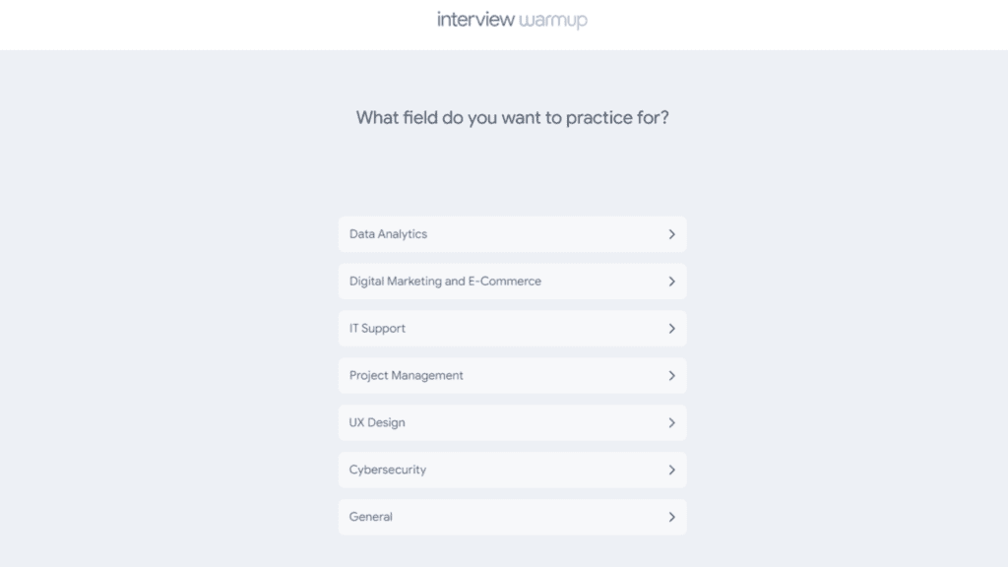
Task: Open IT Support practice questions
Action: click(x=512, y=328)
